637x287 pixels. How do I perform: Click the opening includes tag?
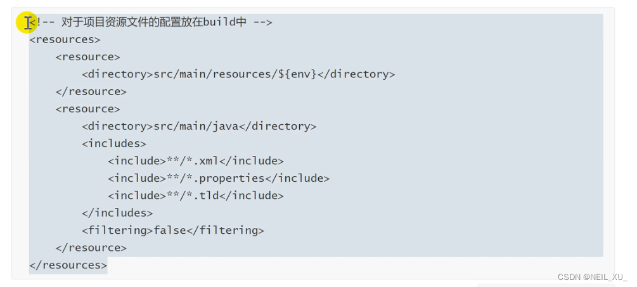[x=113, y=144]
